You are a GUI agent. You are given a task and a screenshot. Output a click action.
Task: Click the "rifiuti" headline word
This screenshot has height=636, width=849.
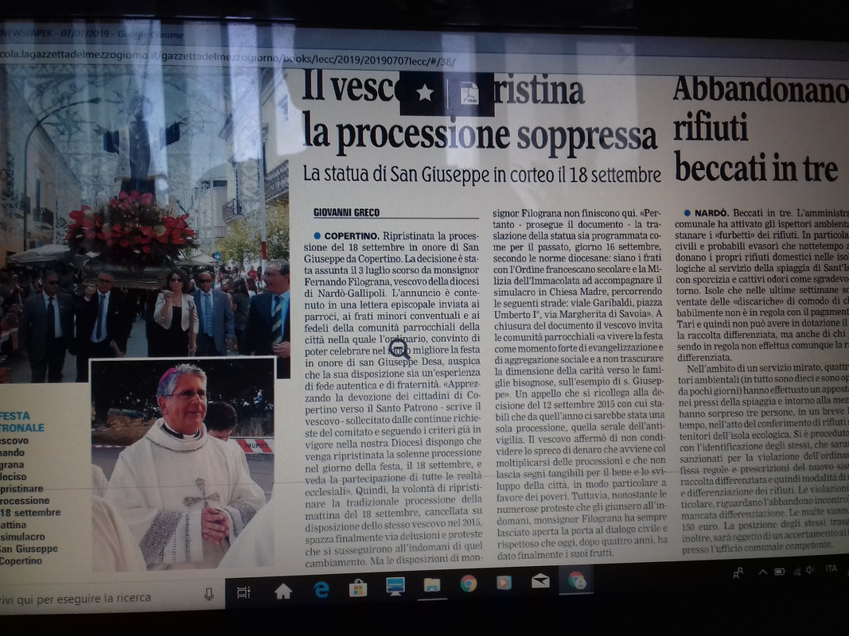711,127
